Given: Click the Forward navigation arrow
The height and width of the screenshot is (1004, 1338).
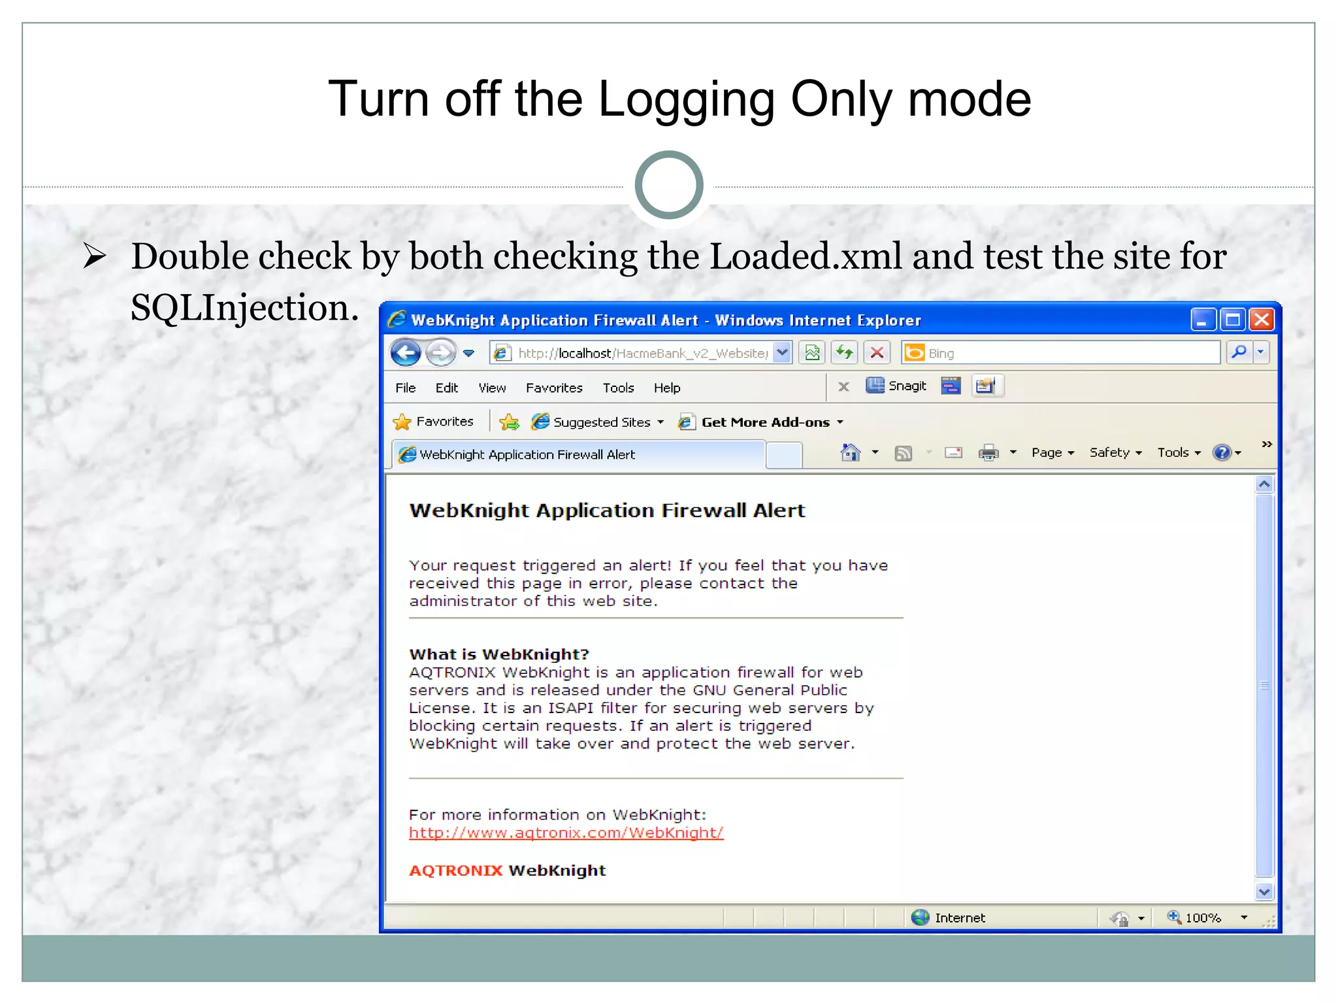Looking at the screenshot, I should pos(441,353).
